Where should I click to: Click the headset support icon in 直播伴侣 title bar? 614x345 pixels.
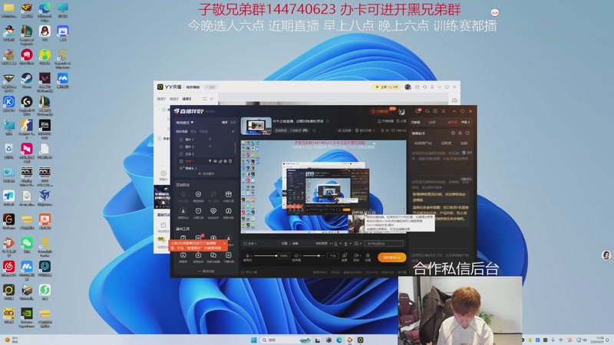pos(427,111)
